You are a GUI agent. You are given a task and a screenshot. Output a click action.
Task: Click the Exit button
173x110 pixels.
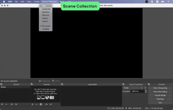(160, 103)
